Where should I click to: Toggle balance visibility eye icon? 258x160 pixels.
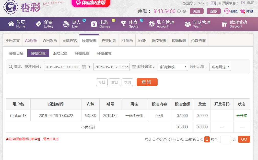184,11
